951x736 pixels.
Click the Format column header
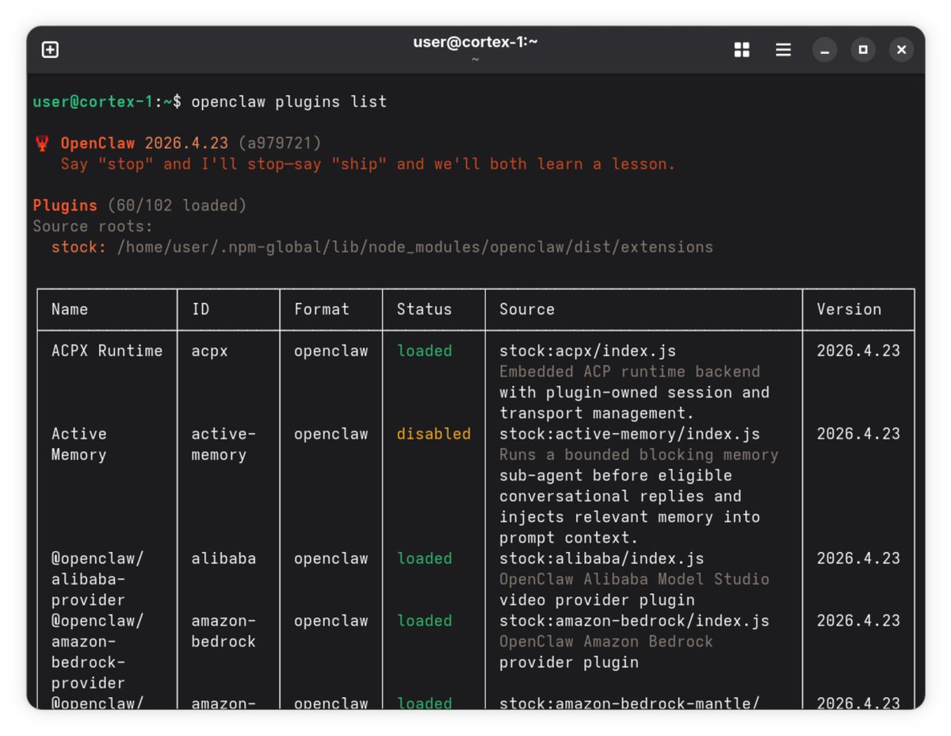tap(322, 309)
